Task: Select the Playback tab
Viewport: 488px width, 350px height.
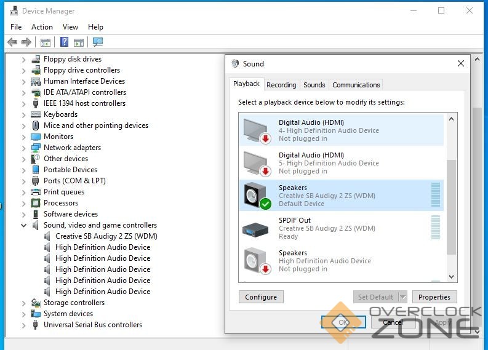Action: click(247, 84)
